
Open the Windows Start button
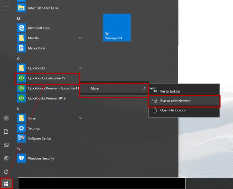(x=6, y=184)
